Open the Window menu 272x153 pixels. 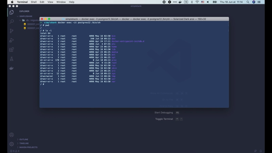(61, 2)
